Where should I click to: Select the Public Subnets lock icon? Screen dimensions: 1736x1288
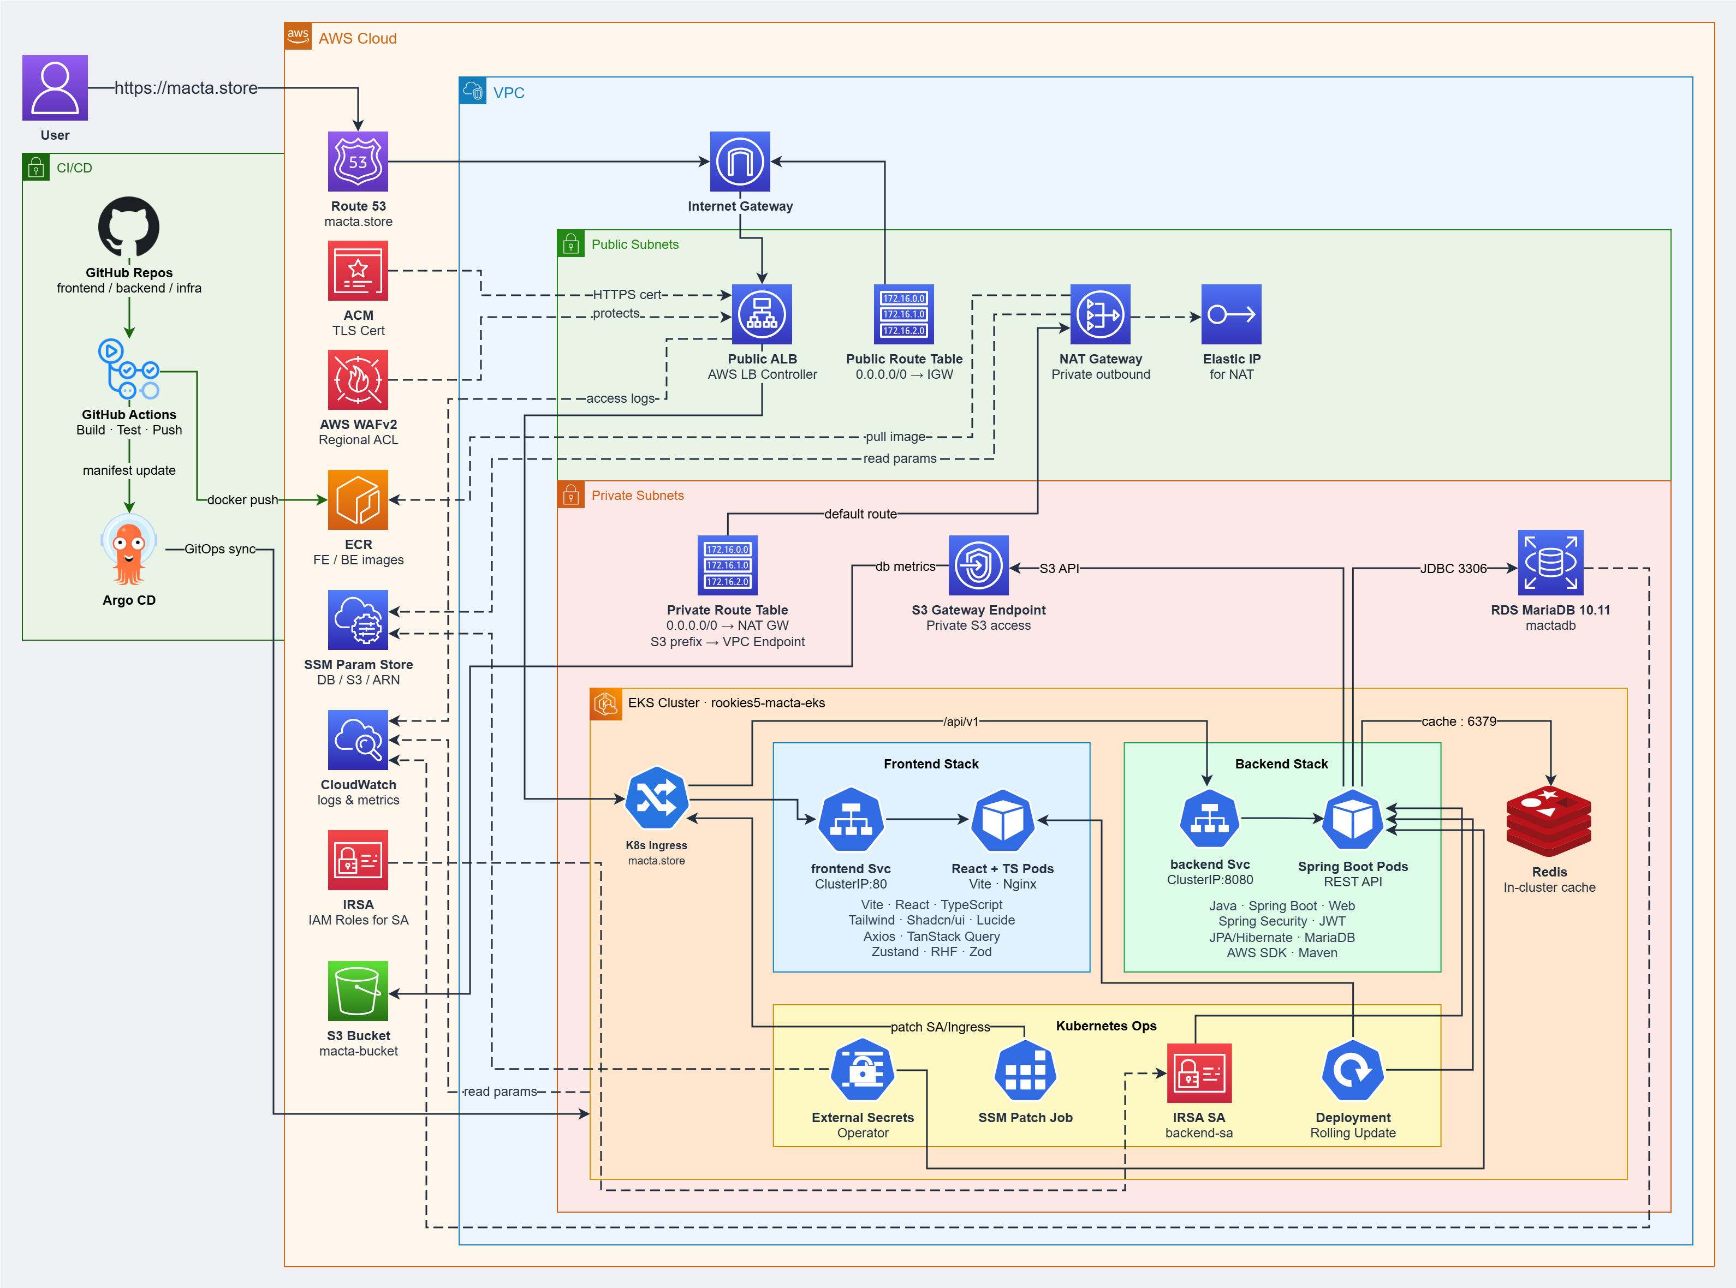[571, 243]
